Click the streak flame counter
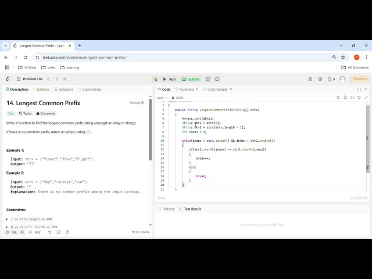Screen dimensions: 372x279 pyautogui.click(x=331, y=79)
